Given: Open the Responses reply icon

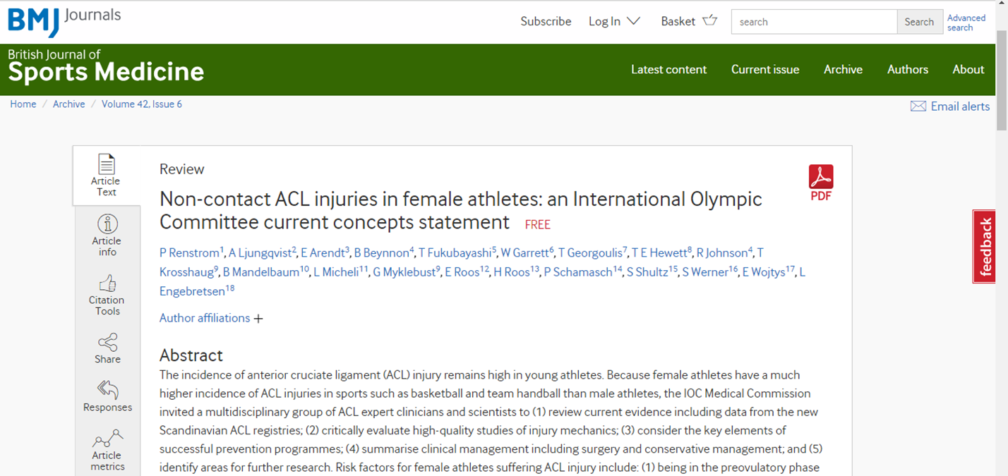Looking at the screenshot, I should (x=107, y=390).
